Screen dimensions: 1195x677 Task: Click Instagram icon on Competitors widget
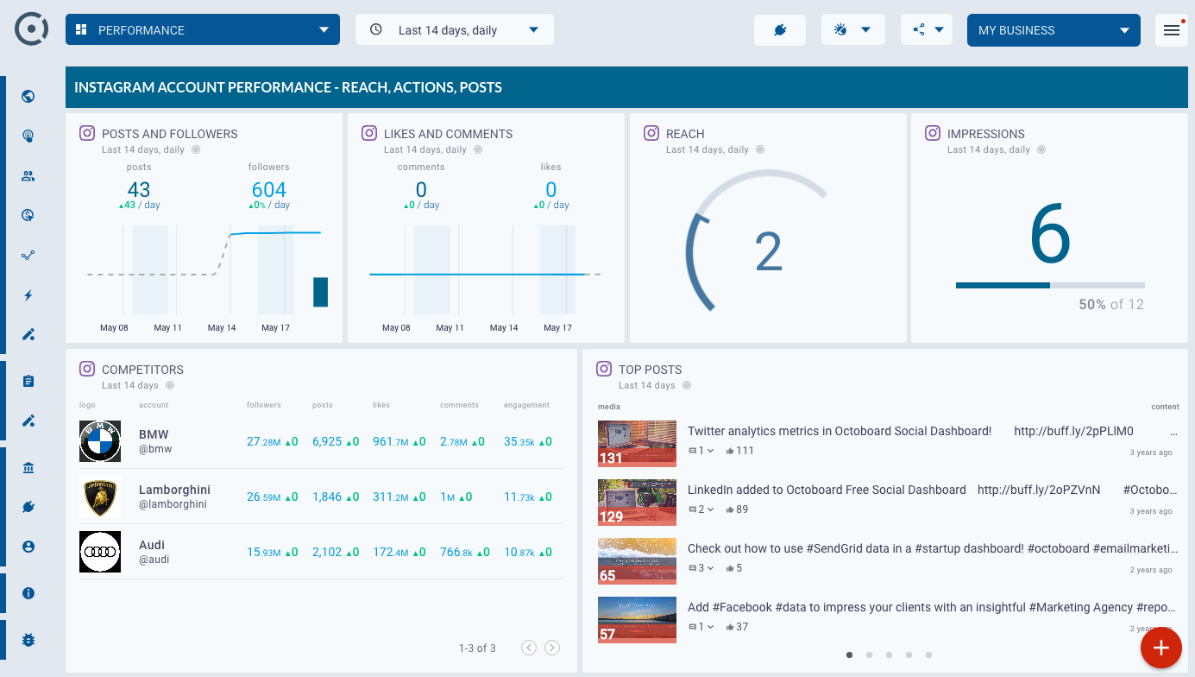87,369
